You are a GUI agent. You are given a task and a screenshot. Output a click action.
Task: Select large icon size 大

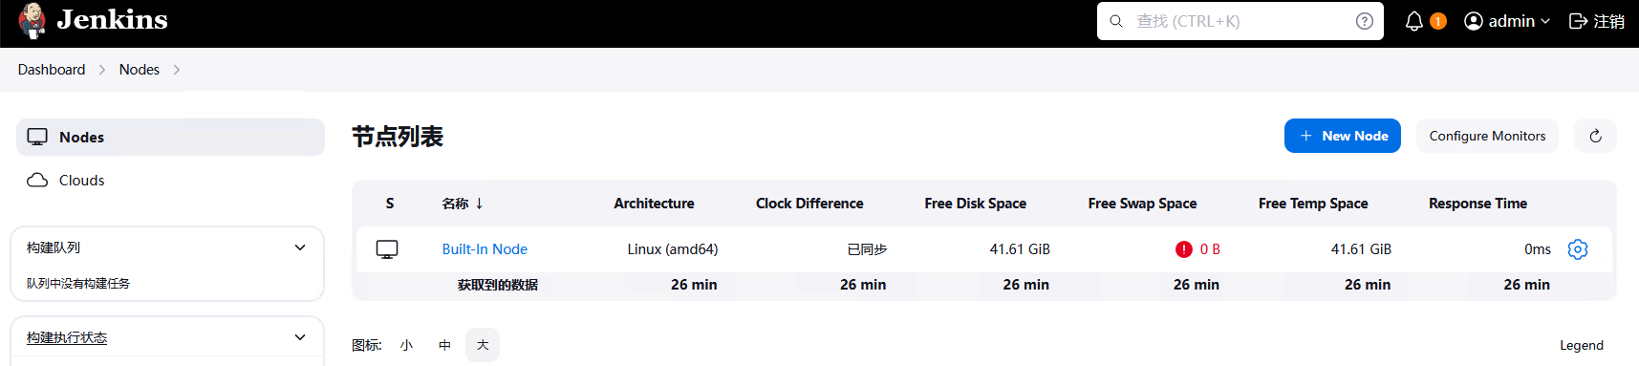[483, 345]
